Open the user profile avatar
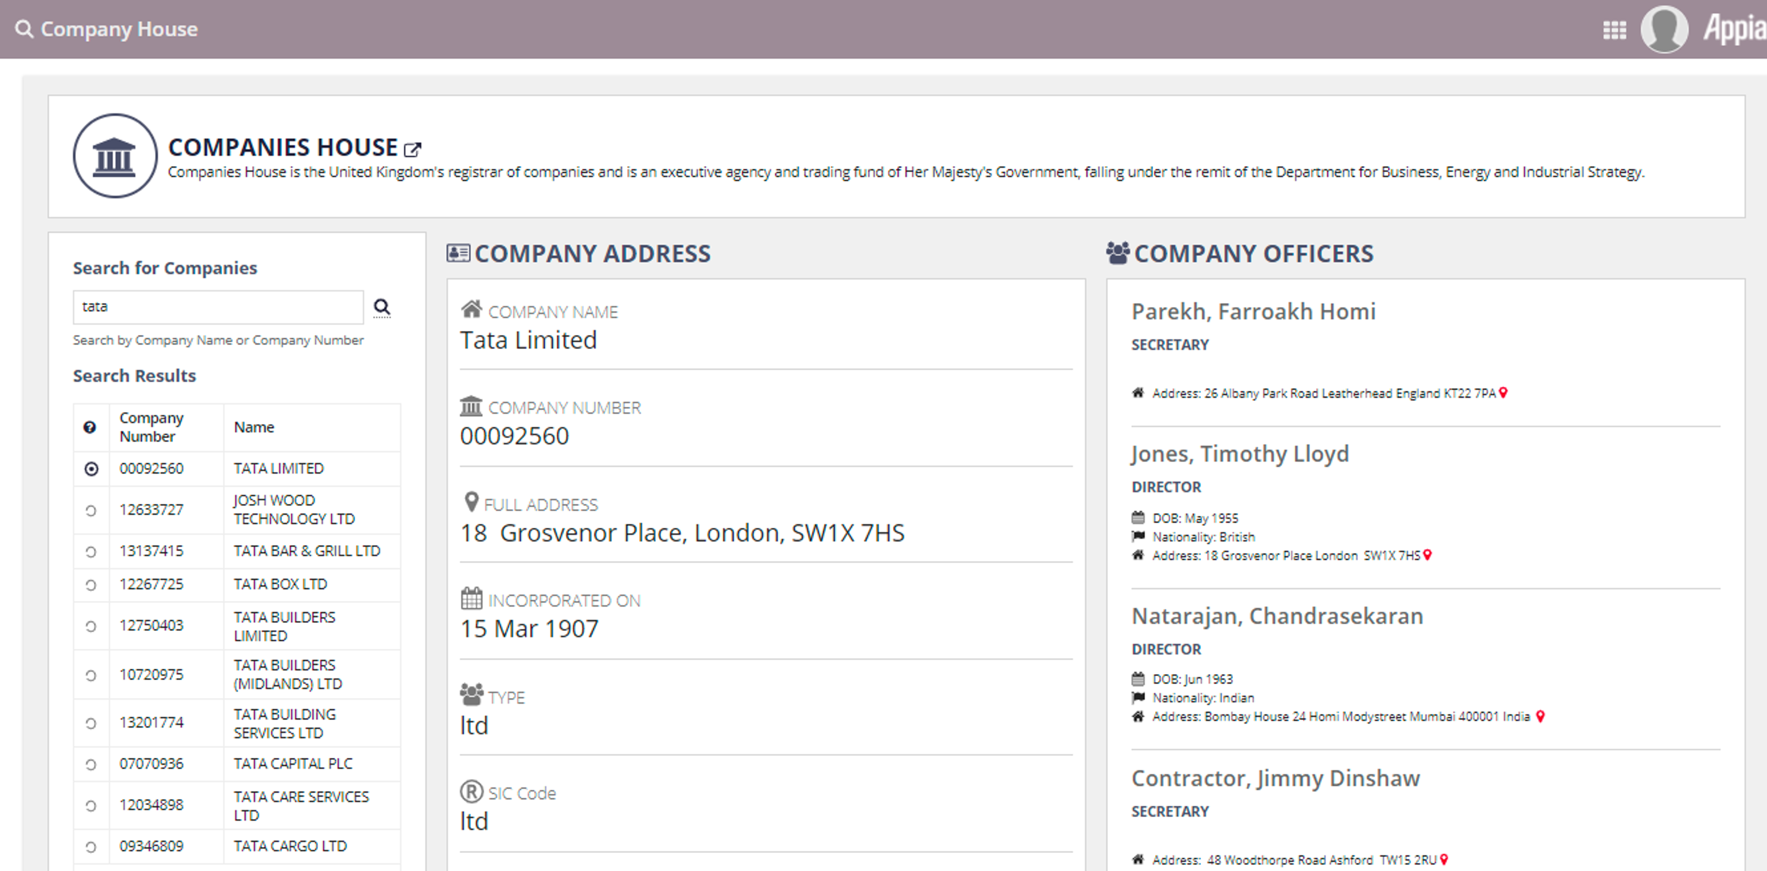Image resolution: width=1767 pixels, height=871 pixels. (1664, 29)
